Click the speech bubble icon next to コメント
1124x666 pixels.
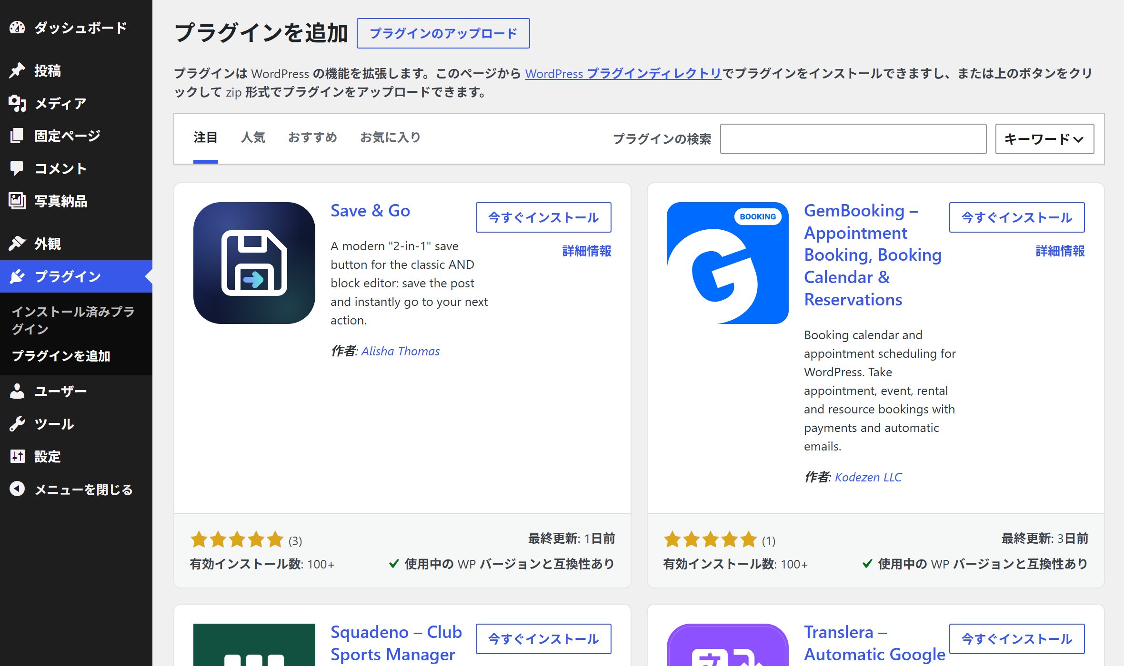pos(17,168)
